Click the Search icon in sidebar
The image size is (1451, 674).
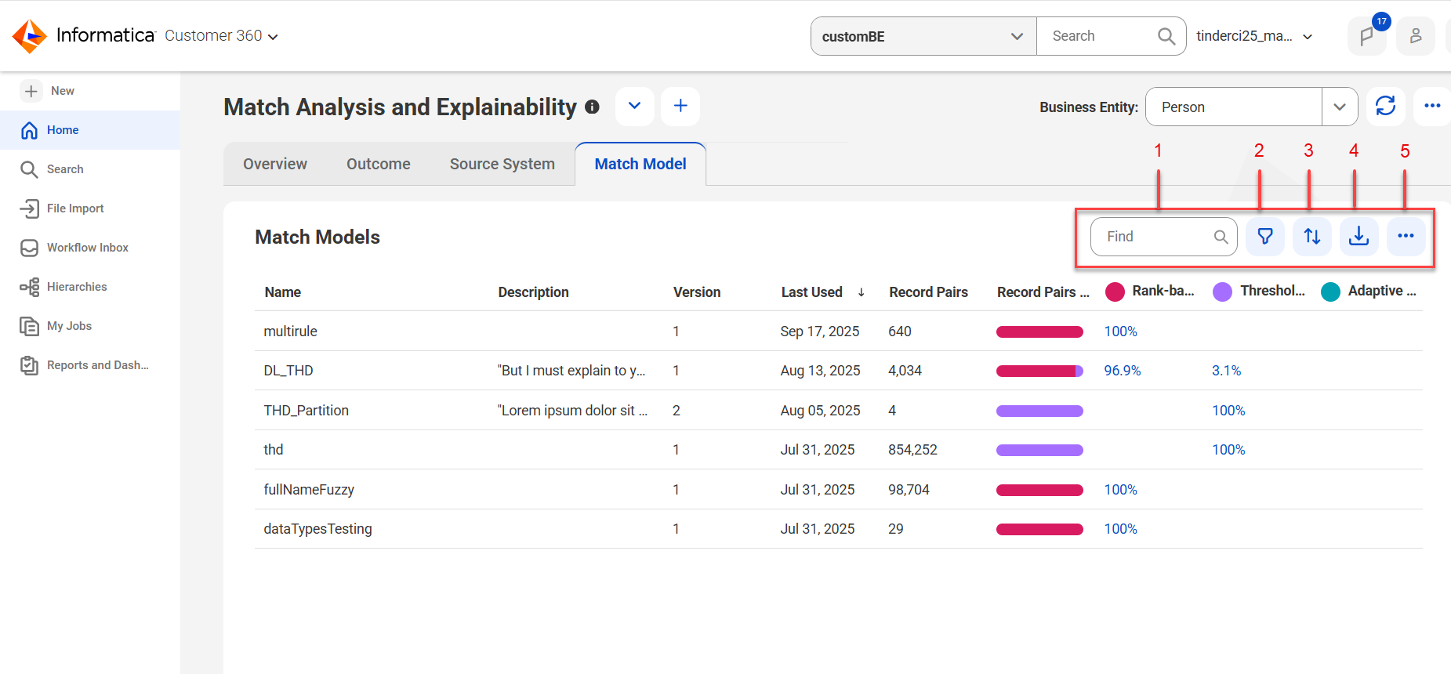point(29,169)
